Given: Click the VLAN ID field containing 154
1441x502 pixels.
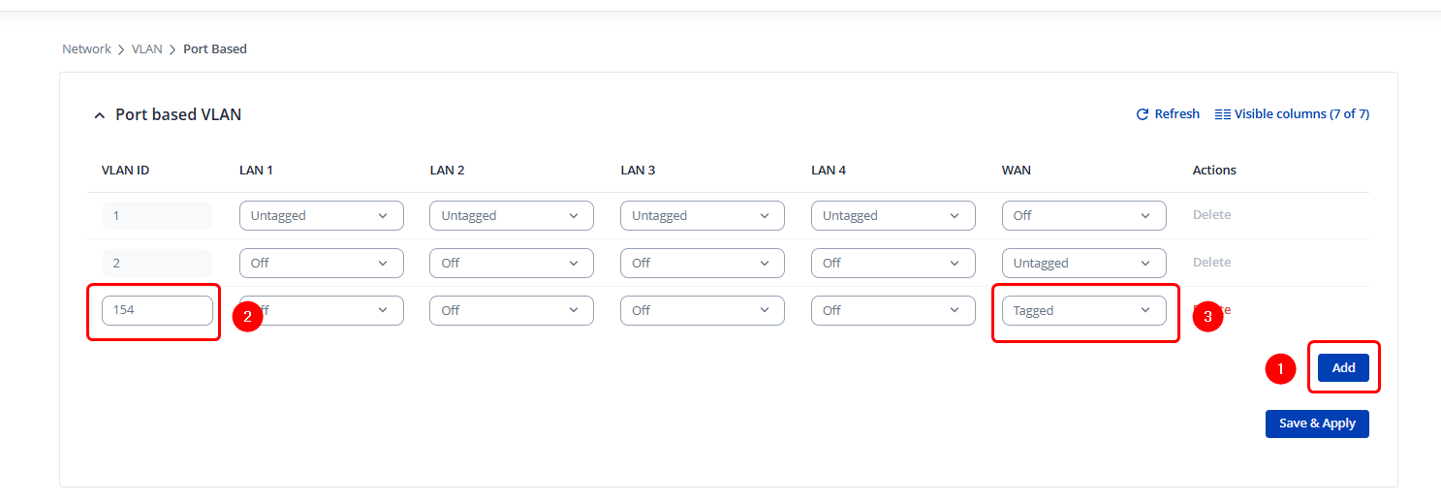Looking at the screenshot, I should tap(157, 311).
